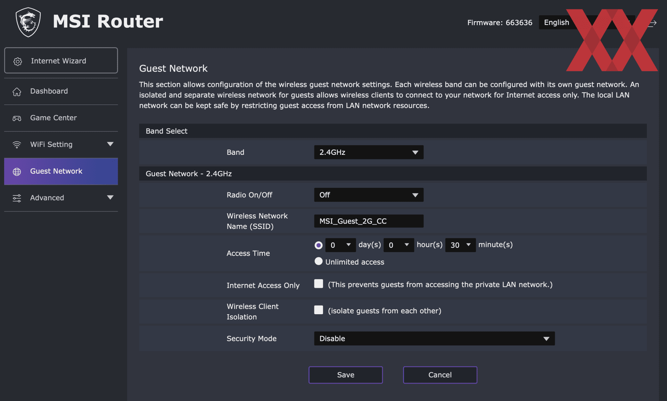Click the Guest Network globe icon

pos(17,172)
